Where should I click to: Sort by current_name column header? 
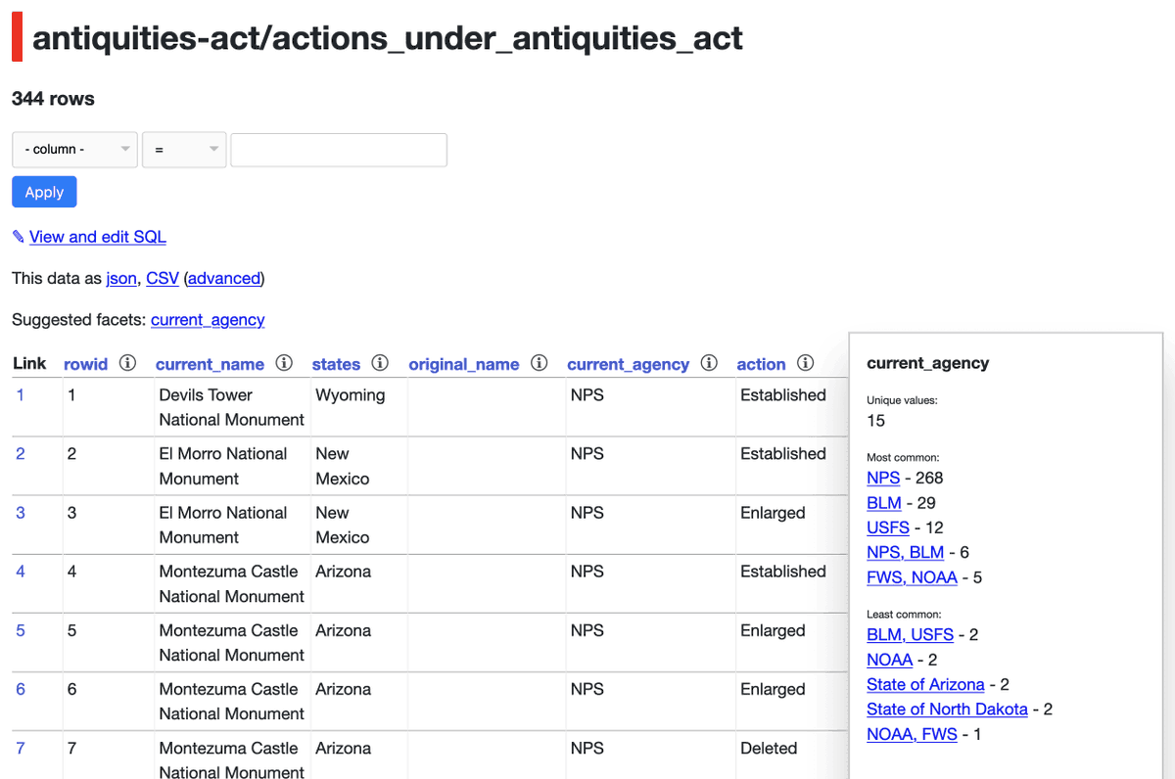[210, 364]
